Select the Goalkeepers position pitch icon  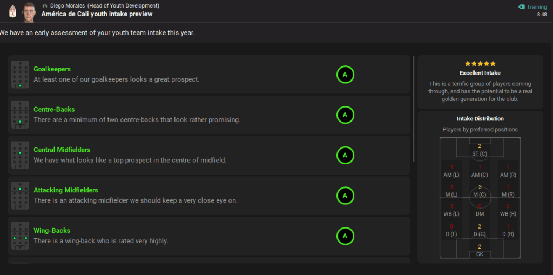pyautogui.click(x=20, y=75)
